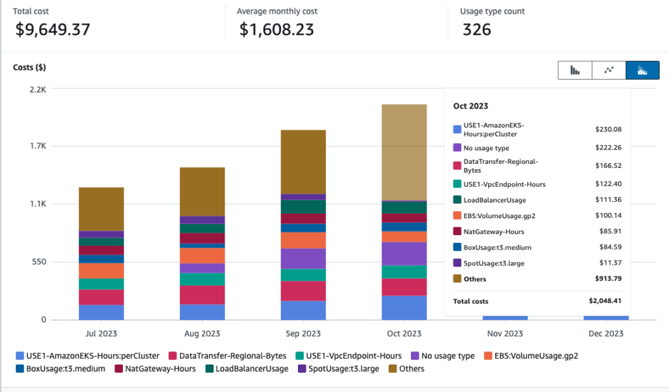Click the Dec 2023 x-axis label
Screen dimensions: 669x392
[606, 334]
